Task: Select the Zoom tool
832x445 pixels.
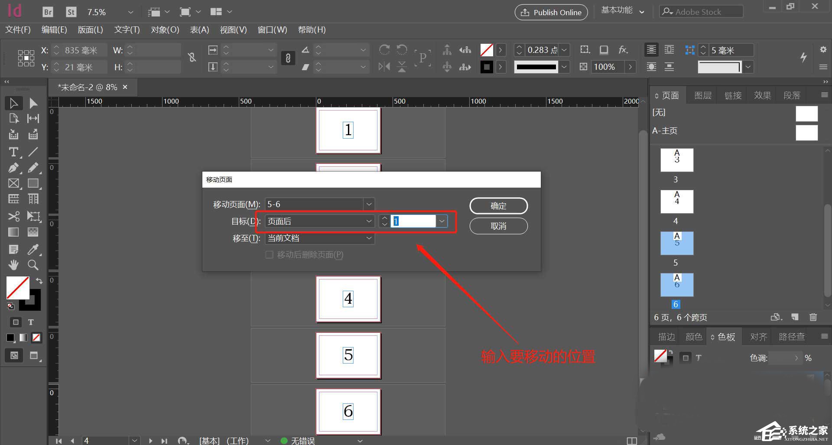Action: click(33, 265)
